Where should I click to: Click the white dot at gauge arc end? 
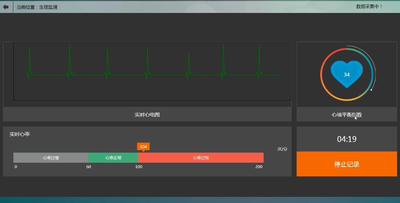[x=371, y=90]
